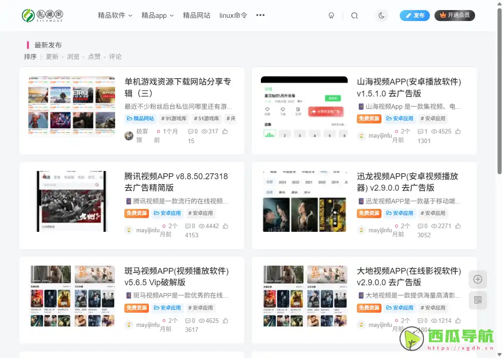Click the 极客猿 author avatar
Image resolution: width=503 pixels, height=358 pixels.
click(129, 134)
